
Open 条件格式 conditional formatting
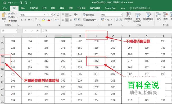pyautogui.click(x=128, y=17)
